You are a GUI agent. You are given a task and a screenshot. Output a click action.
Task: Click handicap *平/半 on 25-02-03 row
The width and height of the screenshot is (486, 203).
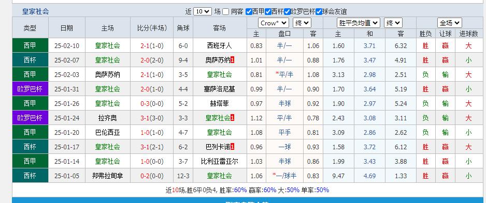pos(284,75)
